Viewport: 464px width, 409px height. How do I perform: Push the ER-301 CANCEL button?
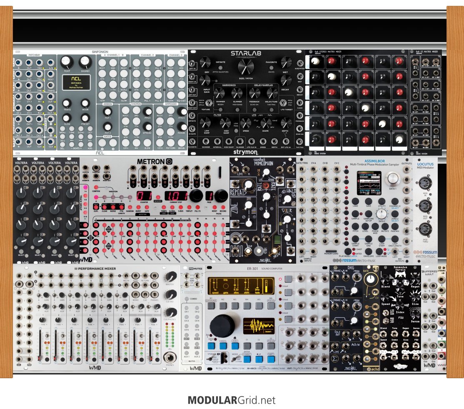[223, 346]
